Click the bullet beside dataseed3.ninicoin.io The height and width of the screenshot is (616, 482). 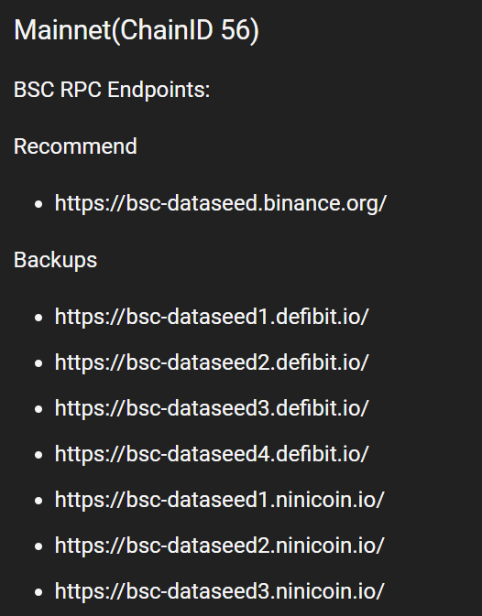[x=38, y=592]
